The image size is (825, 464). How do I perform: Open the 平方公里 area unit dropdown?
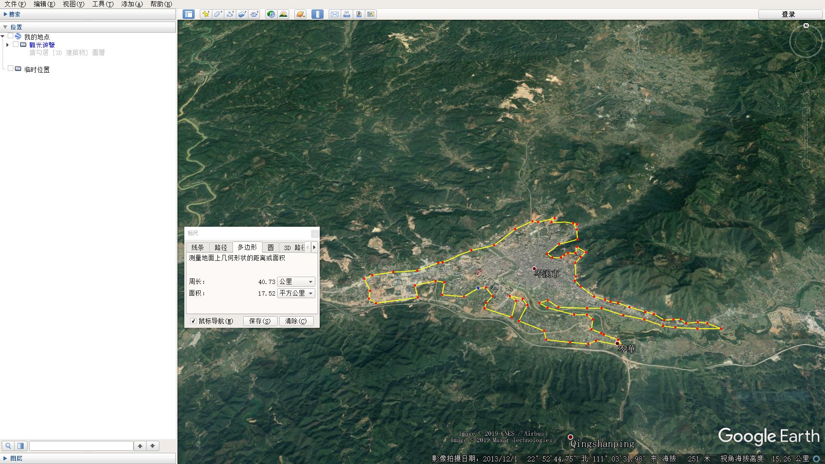(296, 293)
